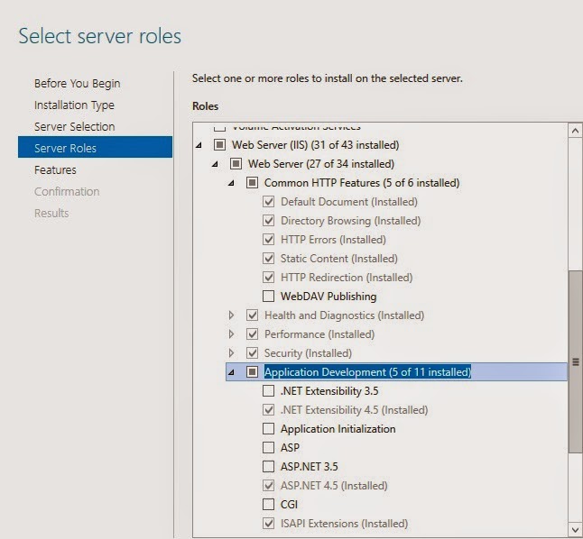Select the Server Roles step
Screen dimensions: 583x539
click(x=95, y=147)
